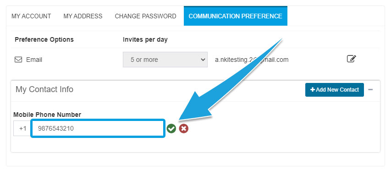This screenshot has width=391, height=170.
Task: Click the Email envelope icon
Action: (18, 60)
